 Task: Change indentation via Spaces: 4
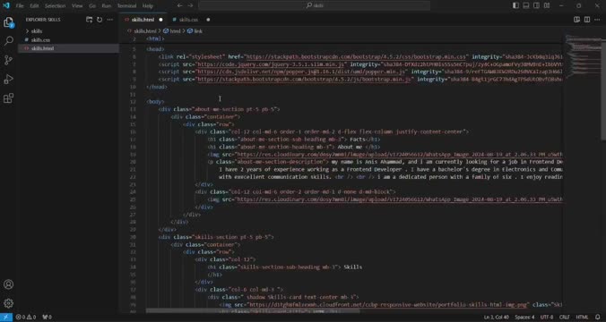coord(524,318)
